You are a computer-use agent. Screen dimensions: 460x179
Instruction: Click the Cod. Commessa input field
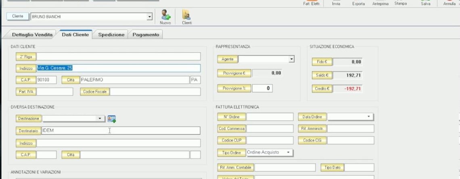(x=270, y=128)
